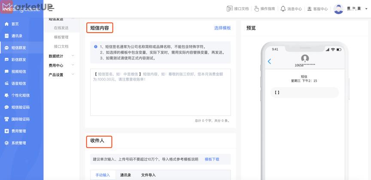Open 接口文档 in the submenu
The width and height of the screenshot is (371, 180).
click(61, 46)
